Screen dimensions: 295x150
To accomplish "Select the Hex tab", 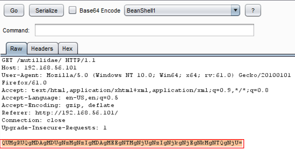I will point(67,49).
